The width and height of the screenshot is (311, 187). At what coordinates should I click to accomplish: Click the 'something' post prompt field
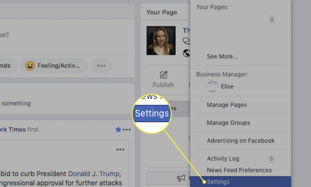16,103
